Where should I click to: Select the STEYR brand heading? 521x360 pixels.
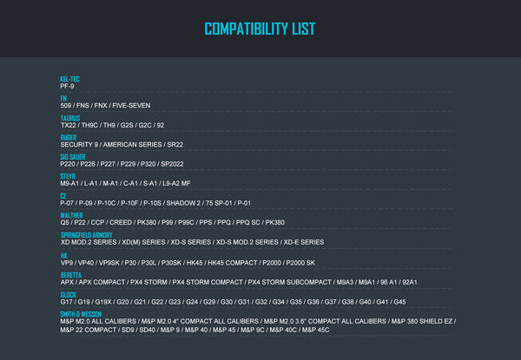tap(69, 177)
